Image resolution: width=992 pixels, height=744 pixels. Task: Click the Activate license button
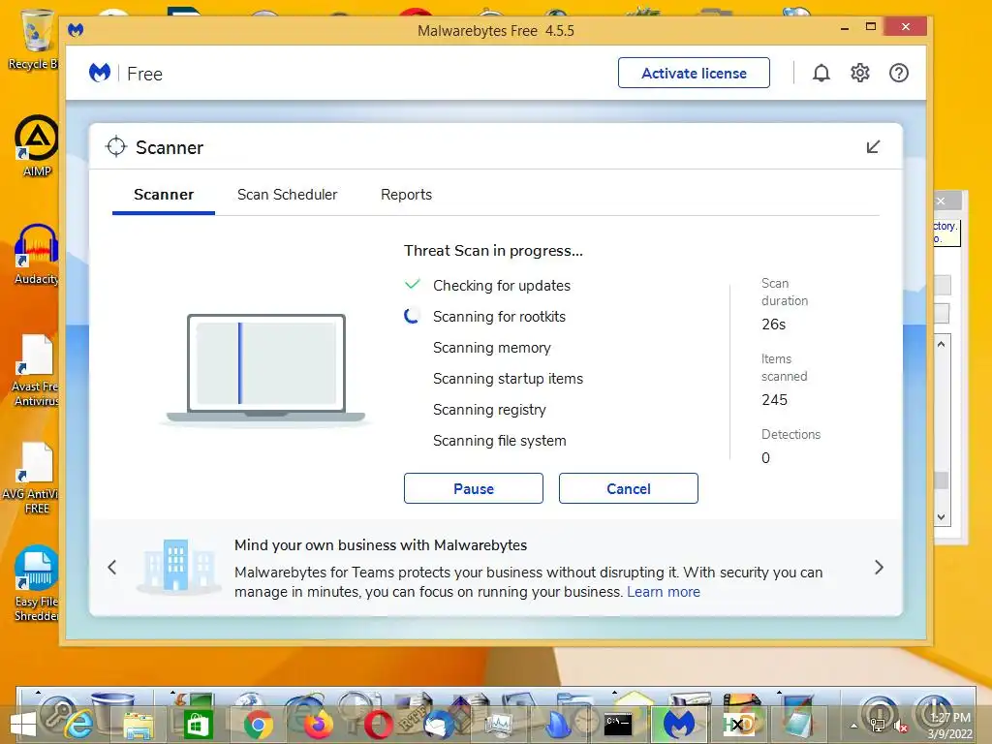pyautogui.click(x=694, y=74)
